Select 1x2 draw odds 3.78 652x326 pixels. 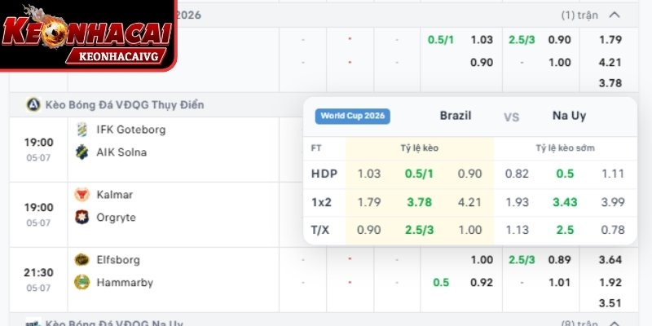click(419, 202)
